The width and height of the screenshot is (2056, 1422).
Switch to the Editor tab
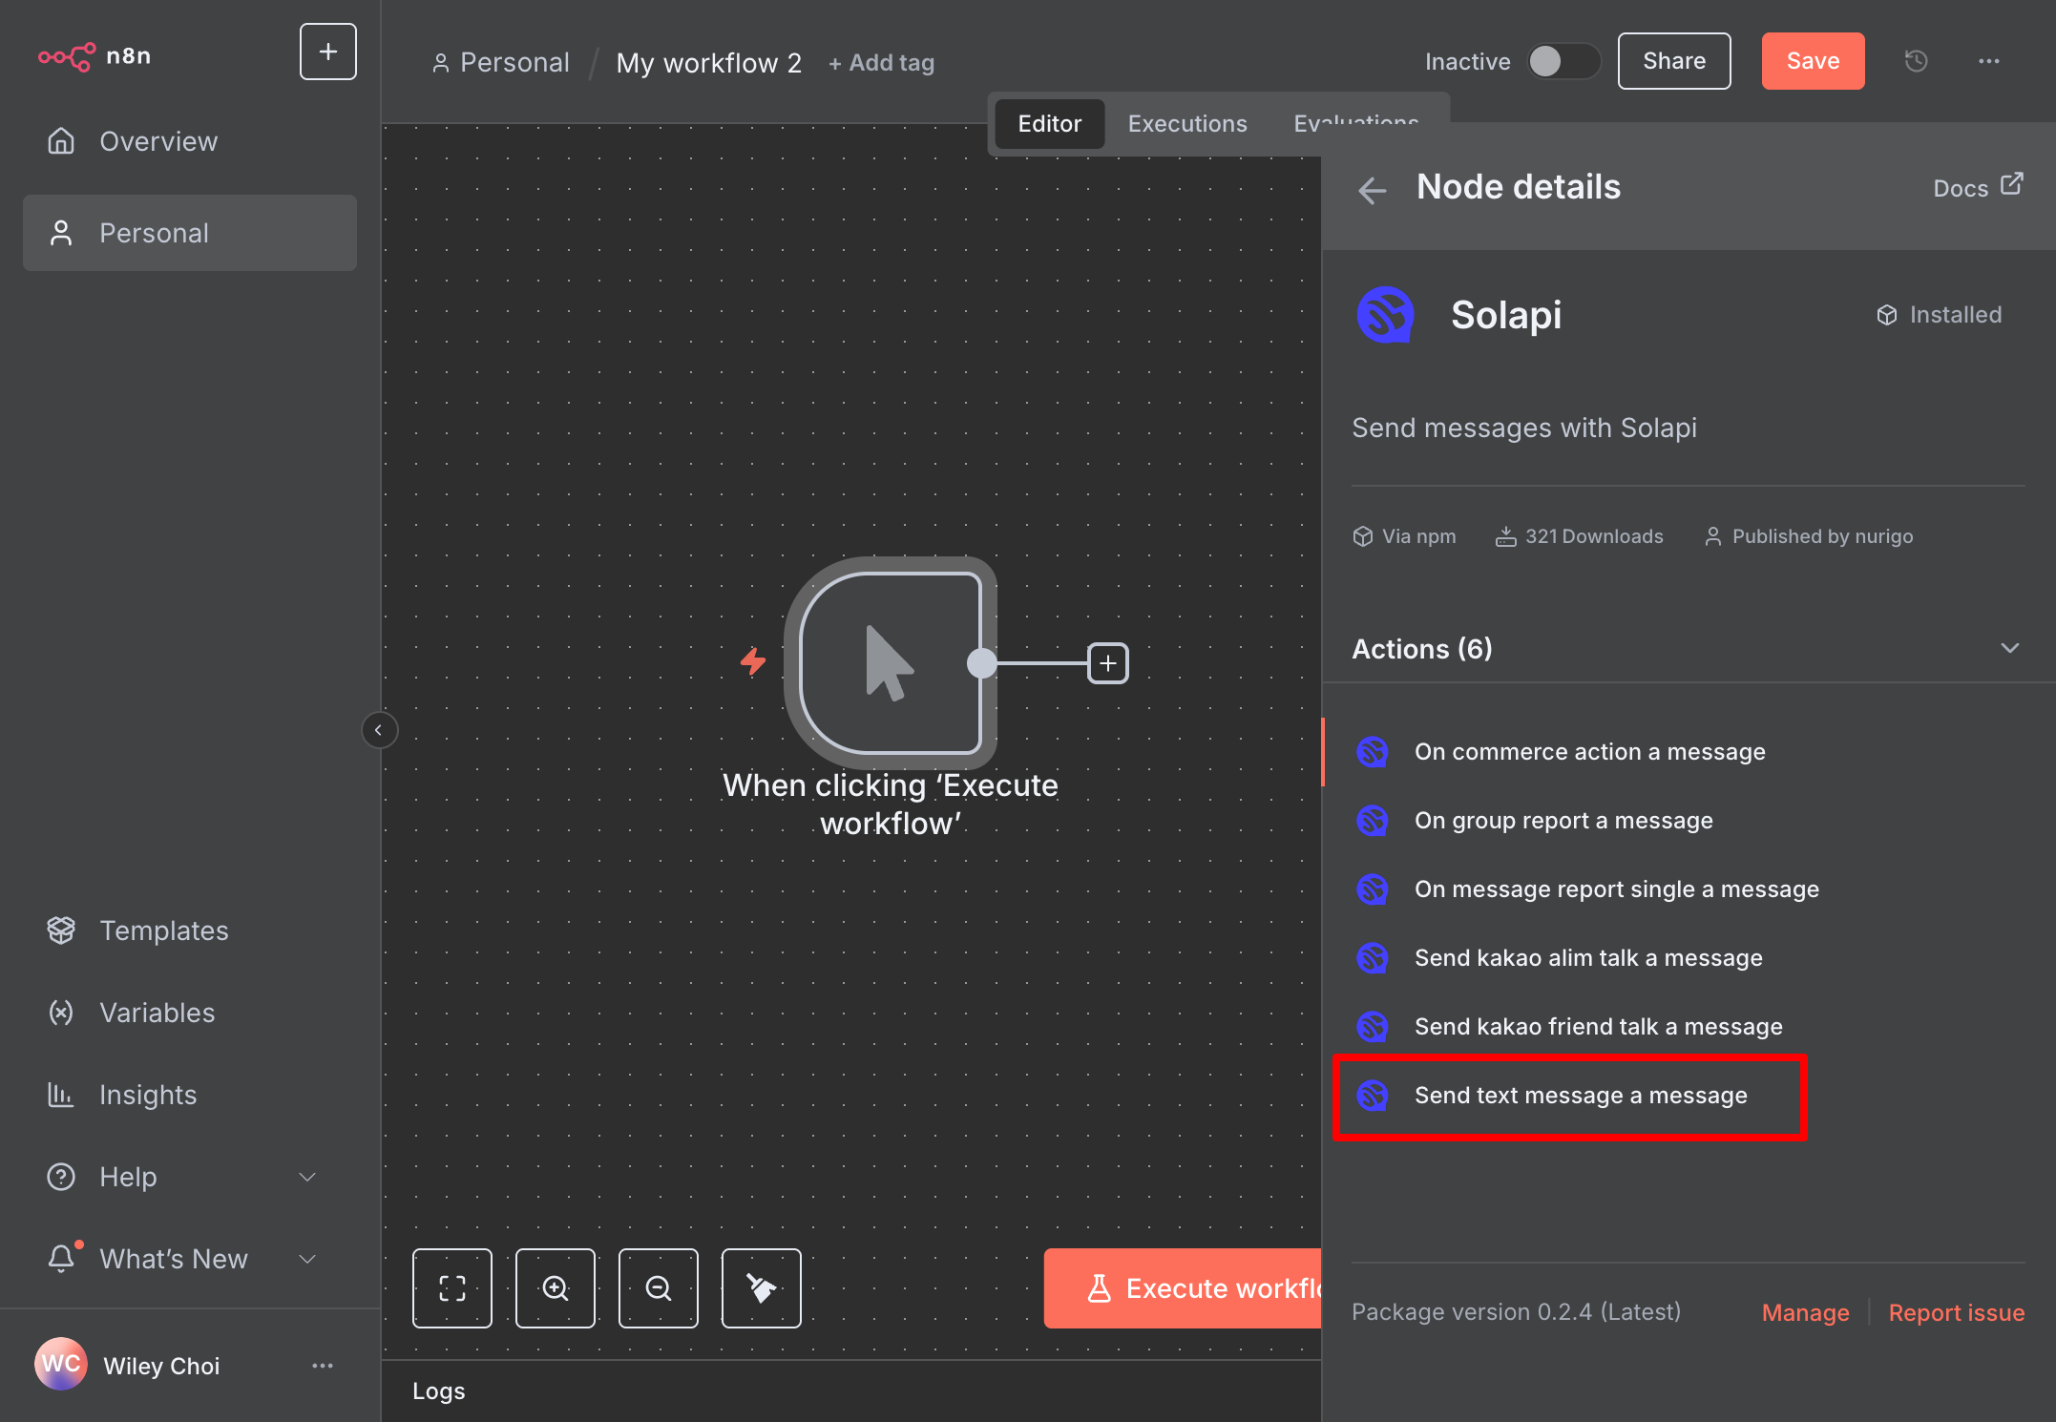[1049, 124]
